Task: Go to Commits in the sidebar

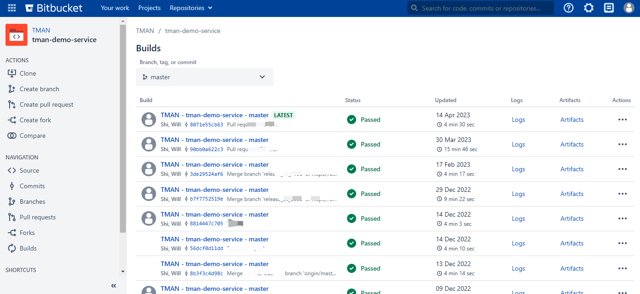Action: coord(32,186)
